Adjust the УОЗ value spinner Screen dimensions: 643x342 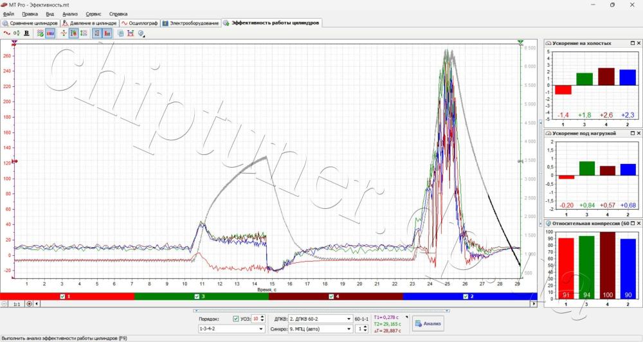(262, 319)
